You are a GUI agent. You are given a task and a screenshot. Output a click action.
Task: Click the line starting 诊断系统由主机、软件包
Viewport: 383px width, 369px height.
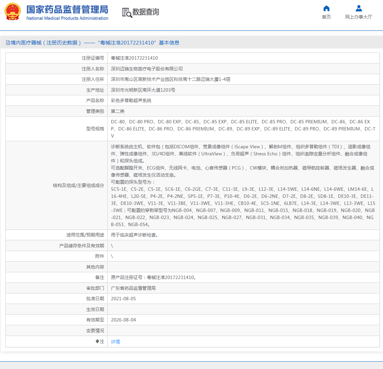(x=241, y=147)
